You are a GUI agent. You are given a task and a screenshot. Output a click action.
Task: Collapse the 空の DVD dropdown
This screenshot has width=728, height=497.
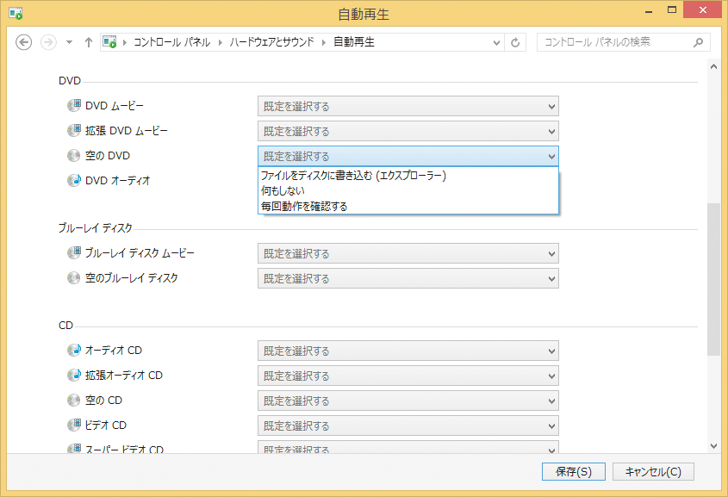408,157
